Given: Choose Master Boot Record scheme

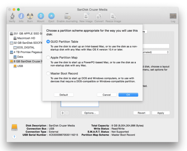Looking at the screenshot, I should click(48, 73).
